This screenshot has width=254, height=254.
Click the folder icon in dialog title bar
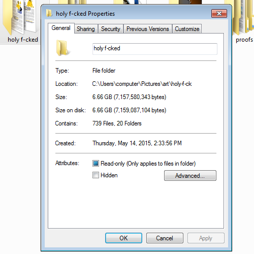49,13
